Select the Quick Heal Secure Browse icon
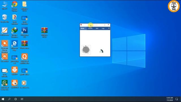This screenshot has width=181, height=102. pyautogui.click(x=5, y=85)
